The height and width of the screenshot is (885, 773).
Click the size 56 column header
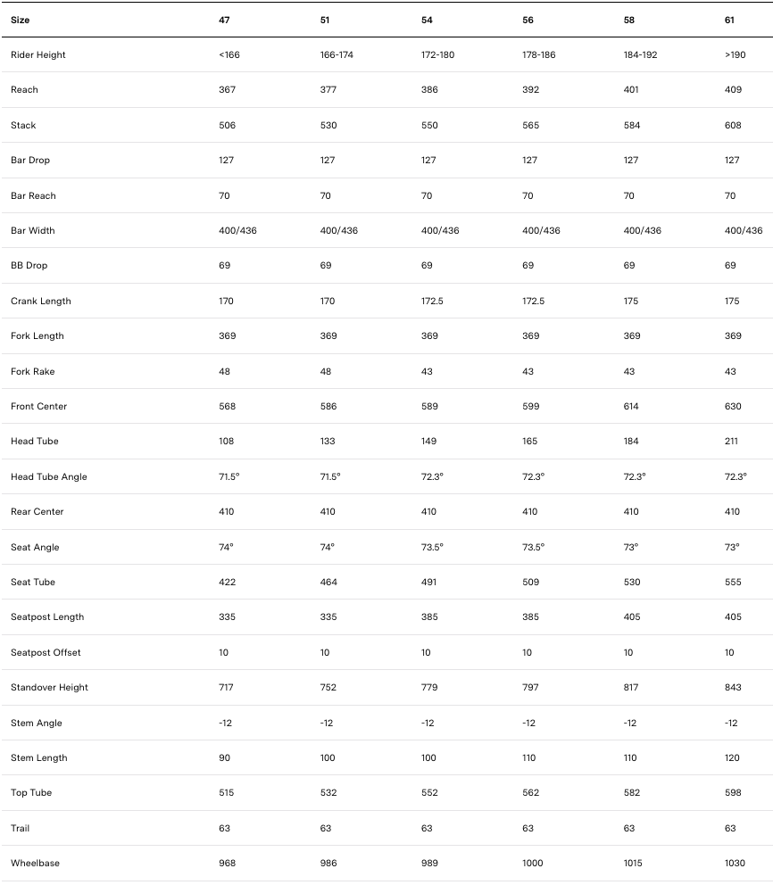point(528,20)
